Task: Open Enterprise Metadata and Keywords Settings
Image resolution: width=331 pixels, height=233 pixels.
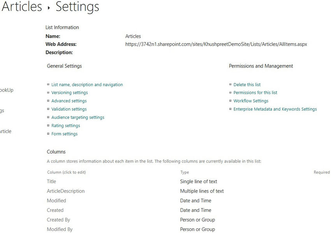Action: (x=275, y=109)
